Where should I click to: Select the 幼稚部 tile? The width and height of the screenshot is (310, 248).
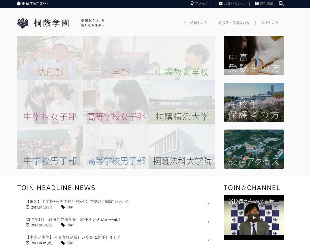point(50,58)
